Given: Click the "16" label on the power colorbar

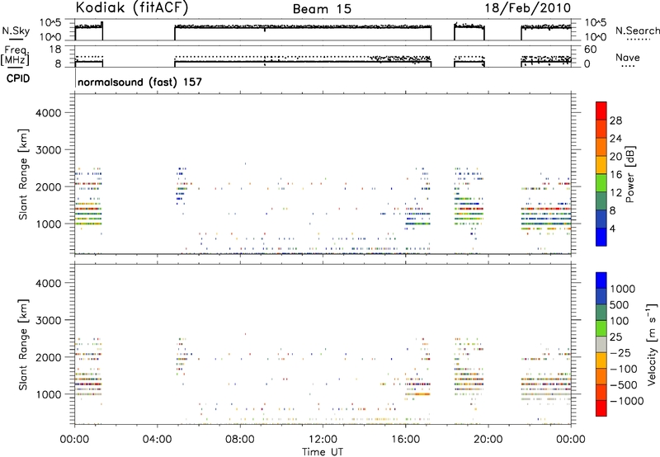Looking at the screenshot, I should 615,175.
